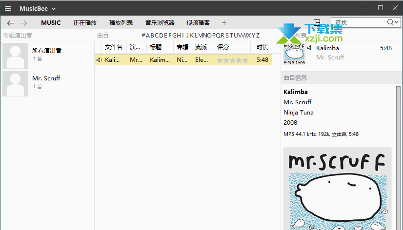Jump to letter S in alphabet bar
The width and height of the screenshot is (403, 230).
pos(227,36)
